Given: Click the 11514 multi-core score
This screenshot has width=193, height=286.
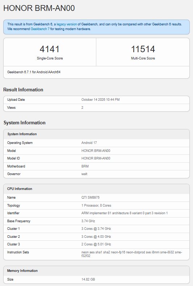Looking at the screenshot, I should [143, 49].
